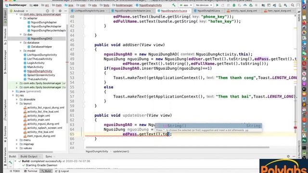Open the Logcat tool window

click(62, 171)
